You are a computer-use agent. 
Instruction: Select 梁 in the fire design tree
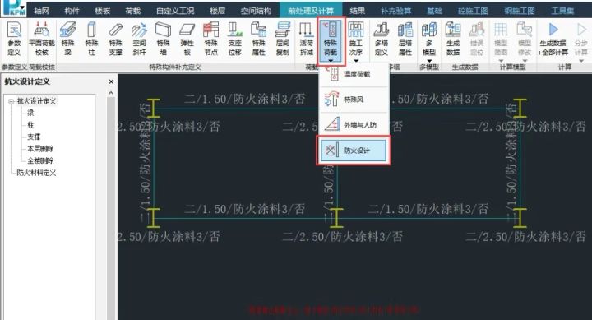(30, 113)
